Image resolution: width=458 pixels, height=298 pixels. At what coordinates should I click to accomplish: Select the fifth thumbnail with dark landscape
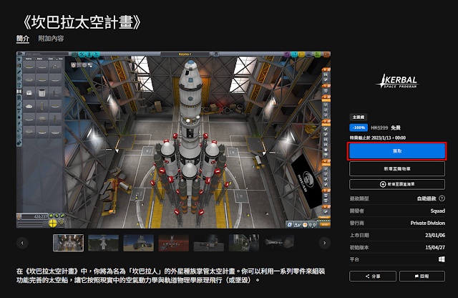coord(208,243)
